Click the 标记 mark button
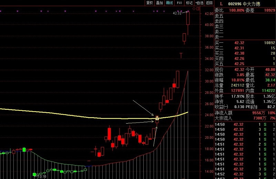This screenshot has height=179, width=276. (x=189, y=3)
